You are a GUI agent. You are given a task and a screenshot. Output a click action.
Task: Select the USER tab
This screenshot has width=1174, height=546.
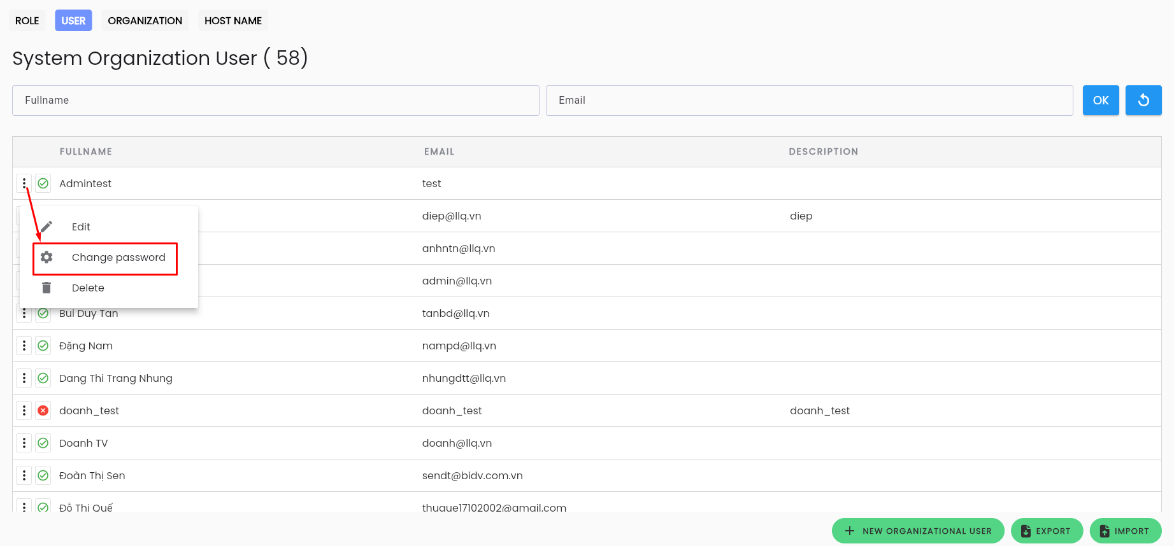click(73, 20)
